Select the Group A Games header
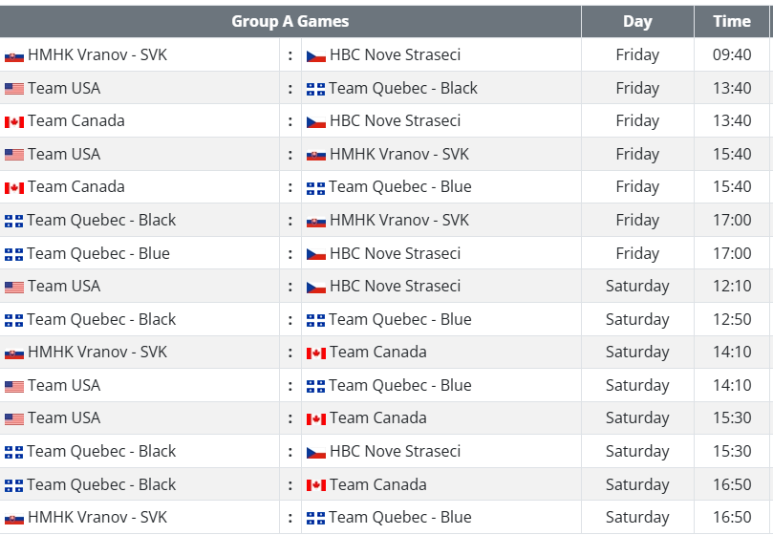The height and width of the screenshot is (535, 773). 290,21
